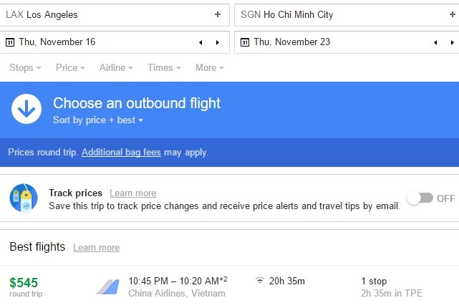This screenshot has height=308, width=459.
Task: Go to previous departure day arrow
Action: pos(200,42)
